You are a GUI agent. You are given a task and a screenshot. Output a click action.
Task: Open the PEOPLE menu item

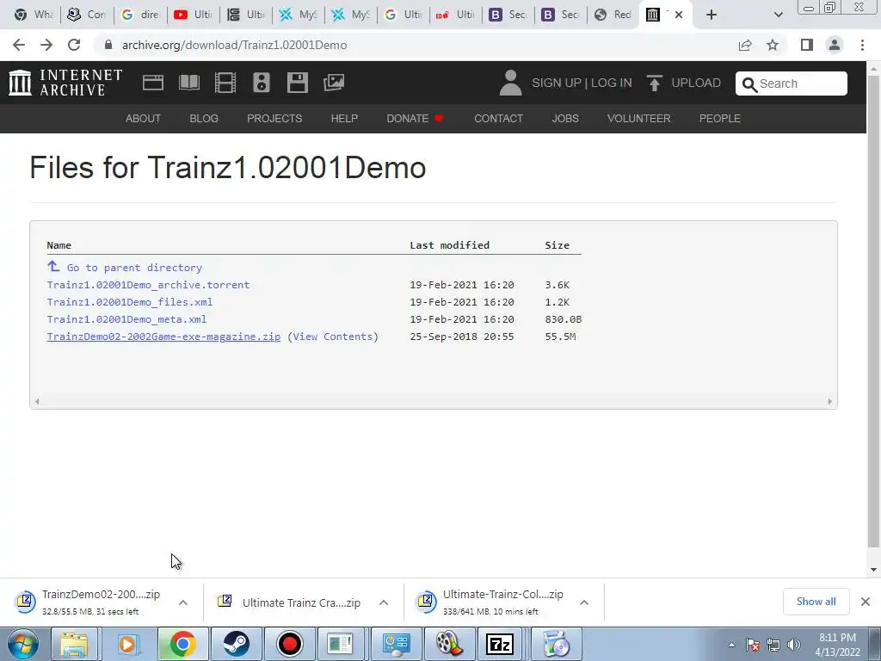click(x=720, y=119)
